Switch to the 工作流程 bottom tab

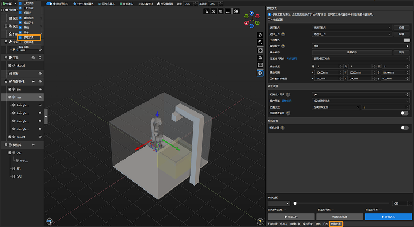click(272, 224)
